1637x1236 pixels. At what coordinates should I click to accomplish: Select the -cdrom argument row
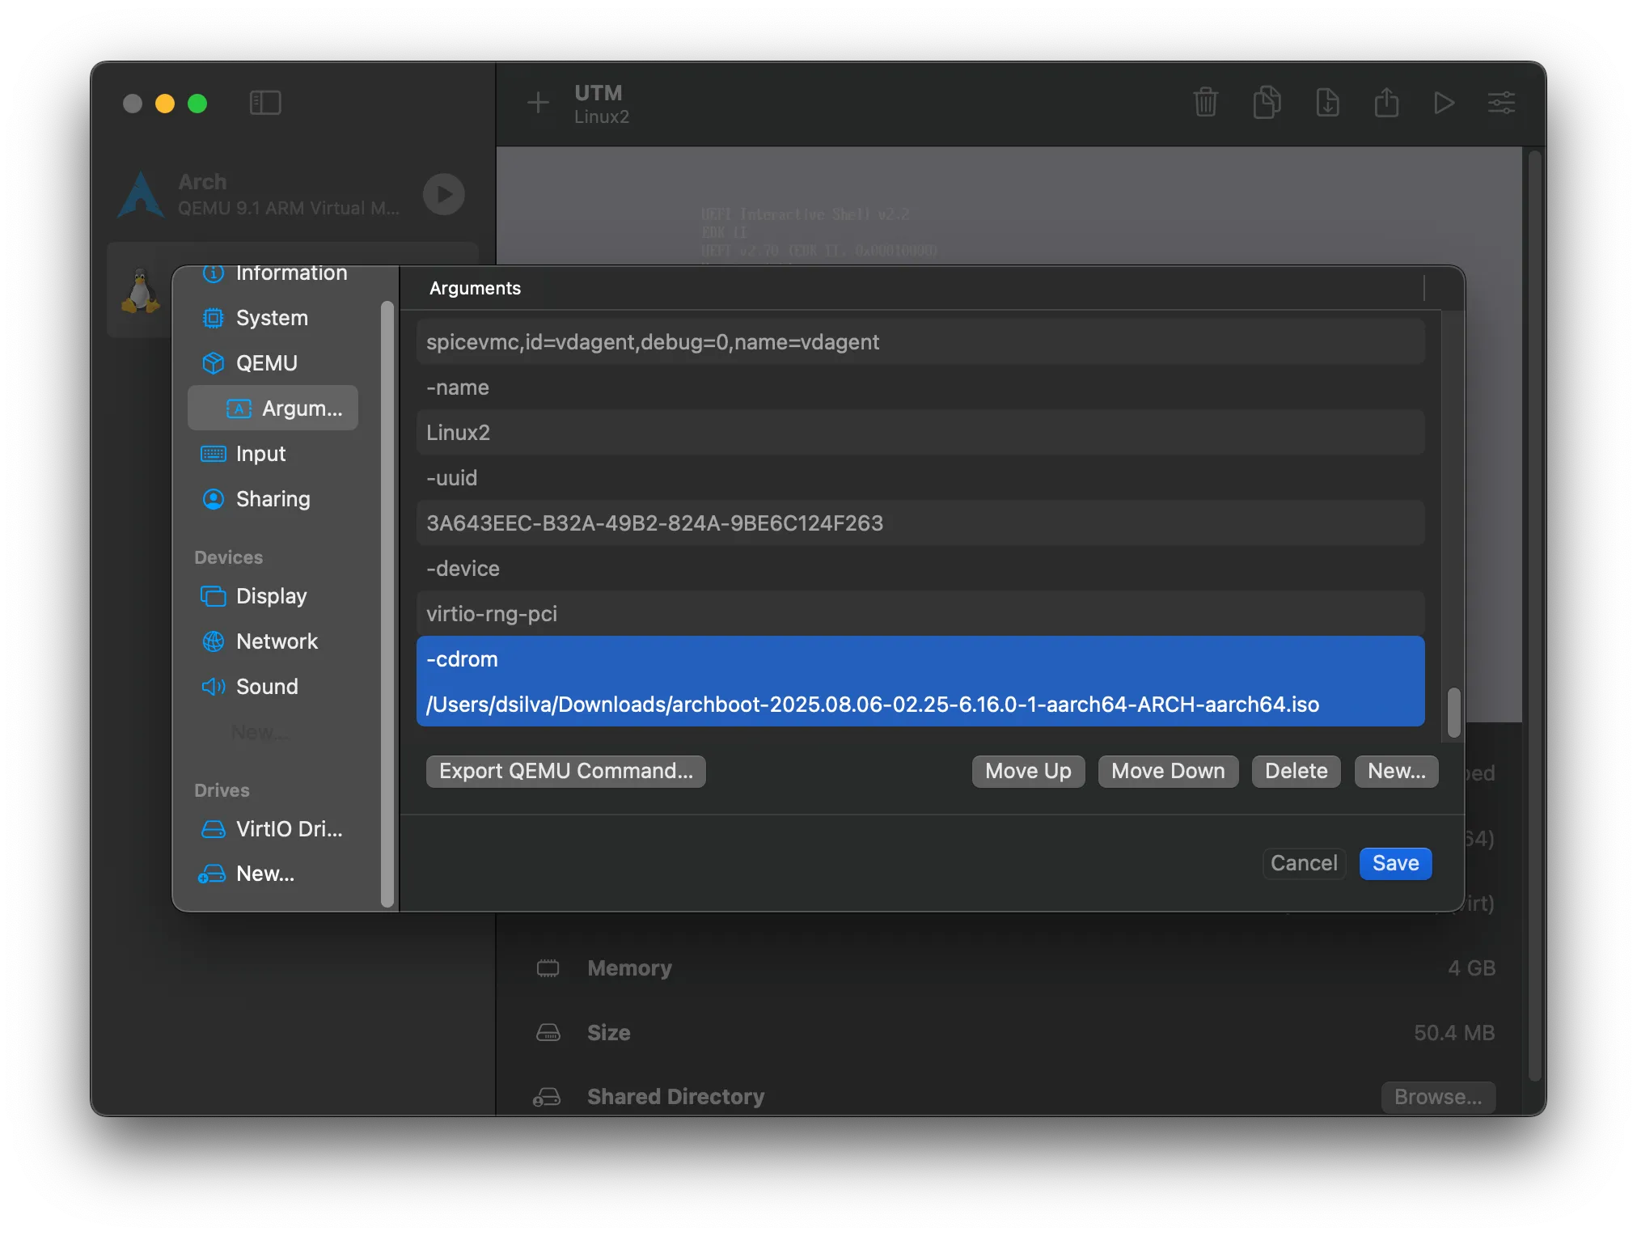[920, 659]
